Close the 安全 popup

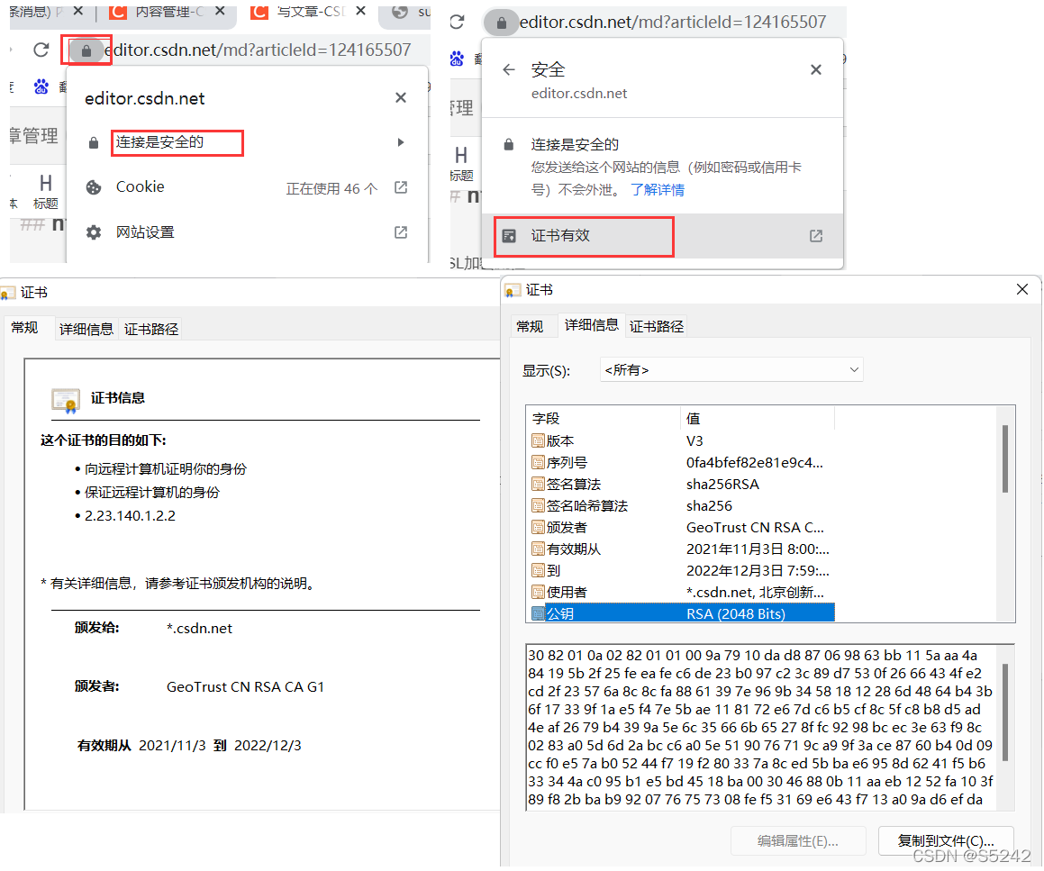pos(816,70)
